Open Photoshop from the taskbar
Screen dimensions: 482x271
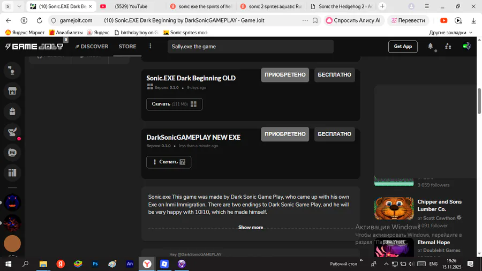(95, 264)
